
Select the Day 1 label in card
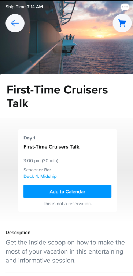pyautogui.click(x=29, y=138)
